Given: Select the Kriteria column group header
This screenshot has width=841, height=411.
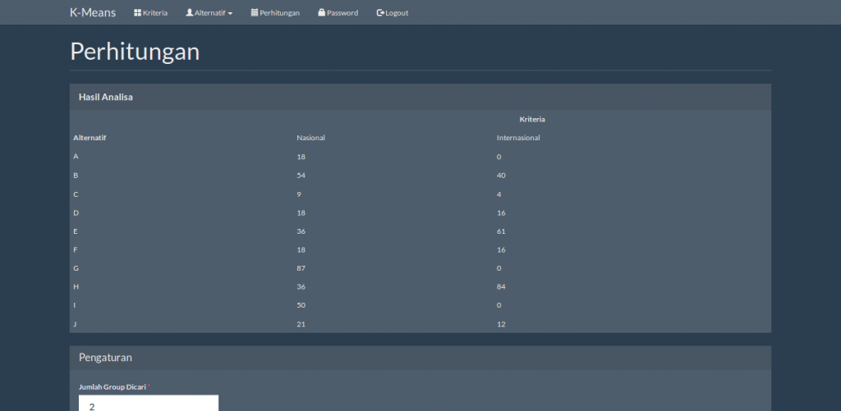Looking at the screenshot, I should click(x=532, y=120).
